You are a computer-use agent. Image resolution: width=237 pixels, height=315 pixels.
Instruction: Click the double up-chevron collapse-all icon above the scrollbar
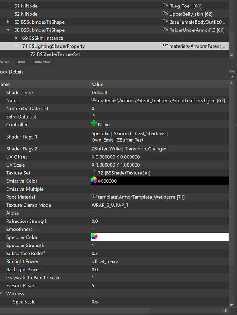coord(232,77)
